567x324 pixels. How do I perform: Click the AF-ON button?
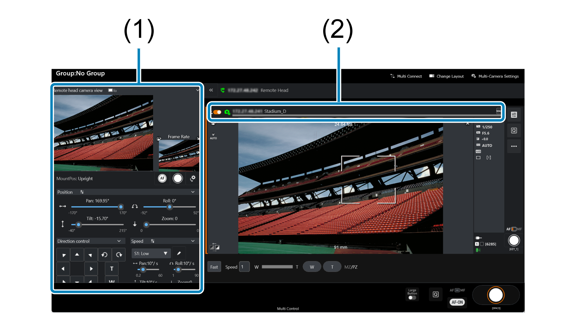point(457,302)
